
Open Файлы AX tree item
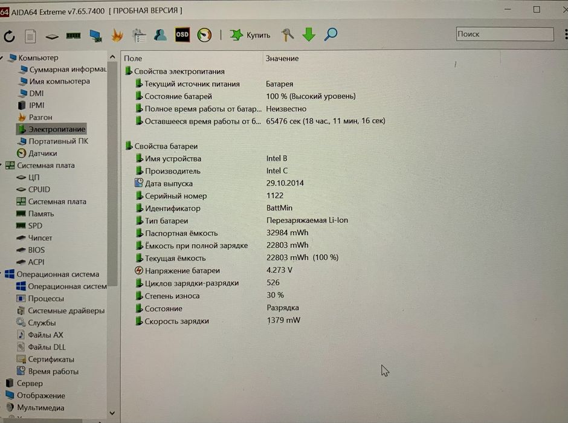(40, 335)
